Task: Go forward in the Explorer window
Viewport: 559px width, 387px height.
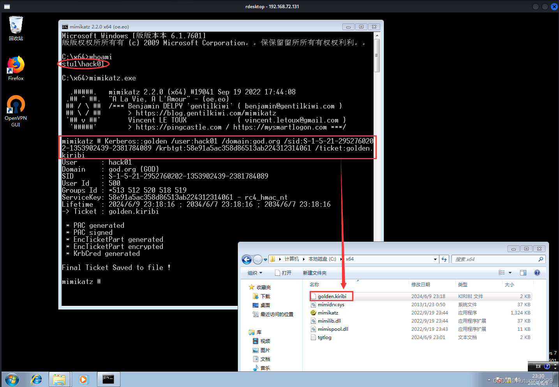Action: 257,259
